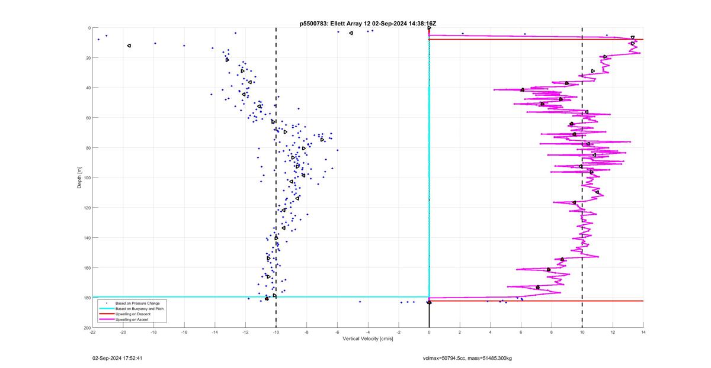711x368 pixels.
Task: Click depth axis tick label '180'
Action: 87,298
